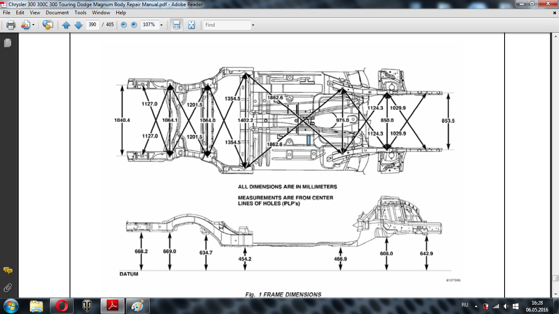559x314 pixels.
Task: Open Opera browser from taskbar
Action: [x=62, y=306]
